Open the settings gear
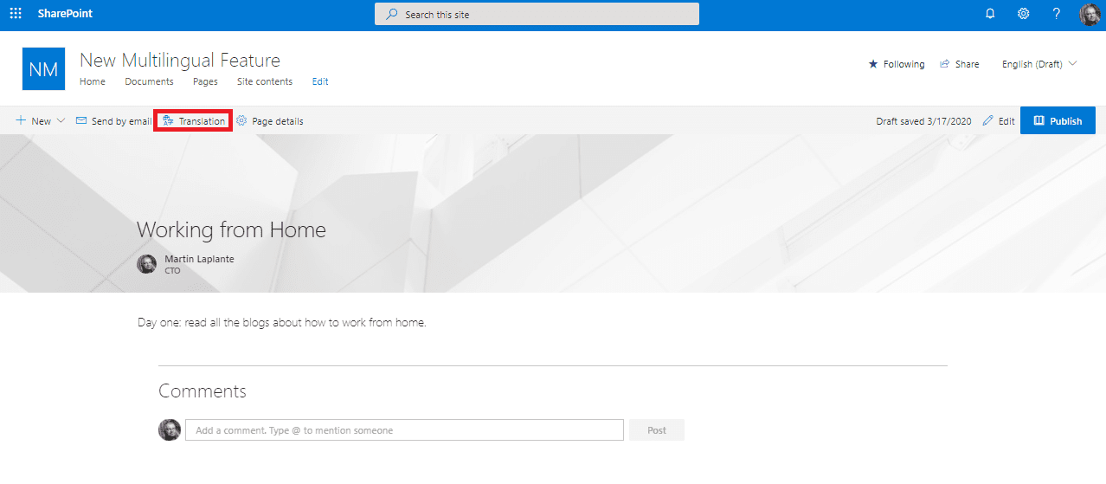The height and width of the screenshot is (484, 1106). click(x=1023, y=14)
